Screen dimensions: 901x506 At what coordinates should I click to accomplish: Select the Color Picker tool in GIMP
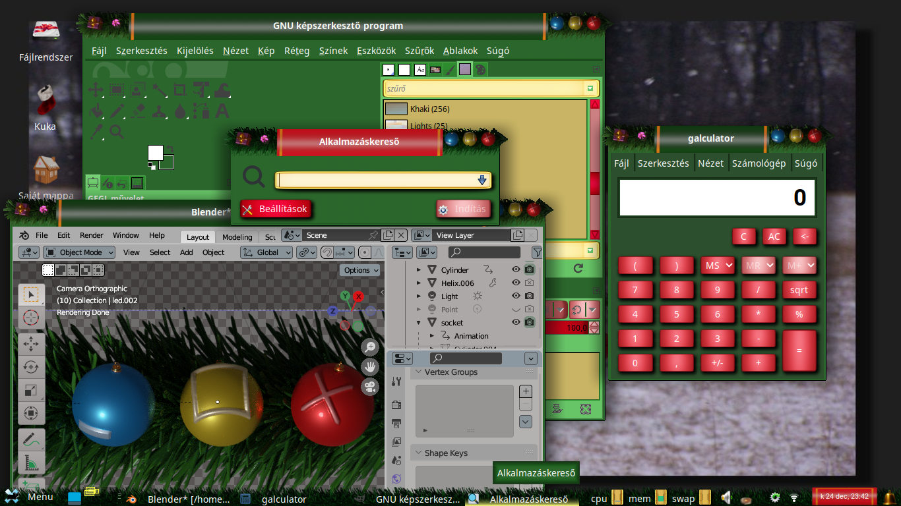(96, 132)
